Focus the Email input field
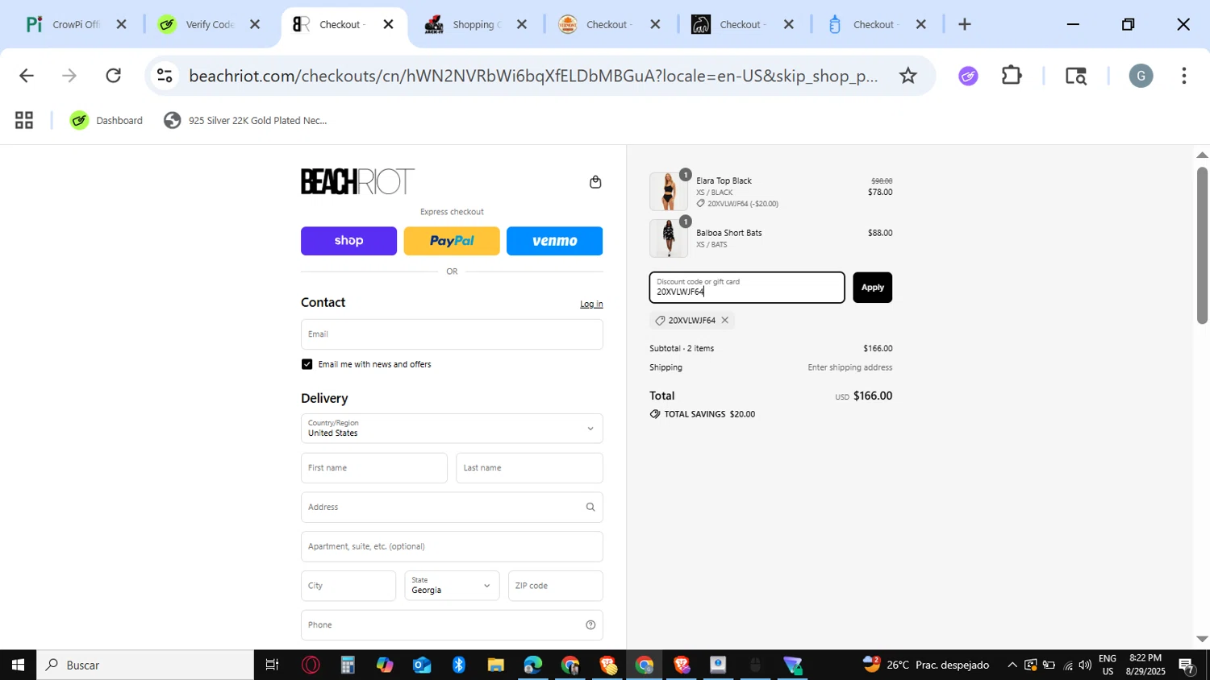The height and width of the screenshot is (680, 1210). tap(452, 334)
